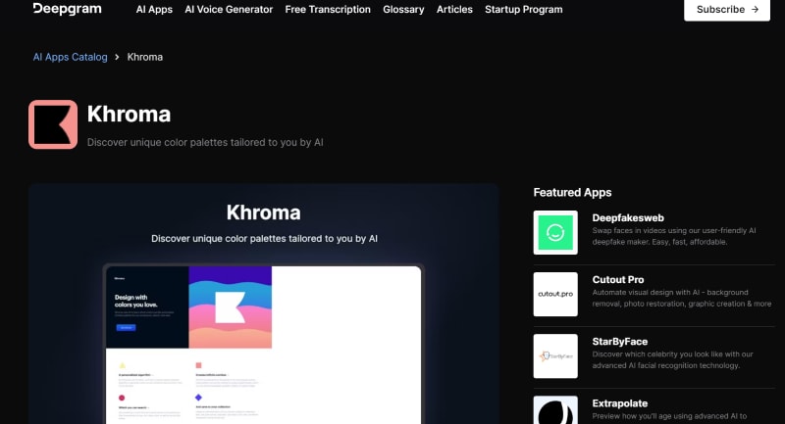Click the StarByFace description text
The image size is (785, 424).
672,360
